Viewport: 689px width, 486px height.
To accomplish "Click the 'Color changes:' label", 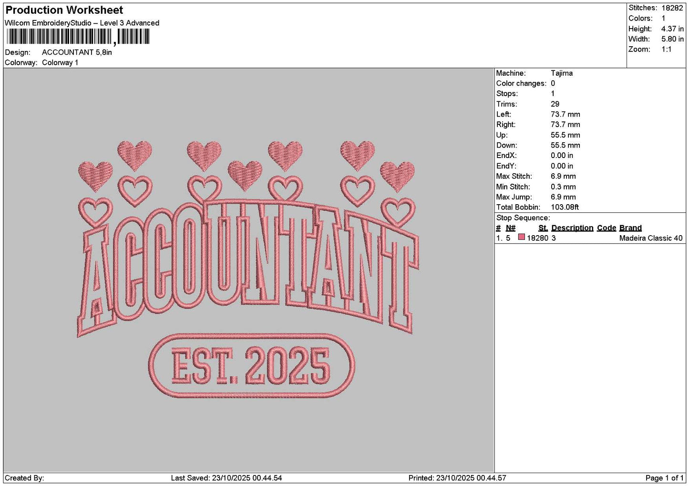I will point(521,84).
